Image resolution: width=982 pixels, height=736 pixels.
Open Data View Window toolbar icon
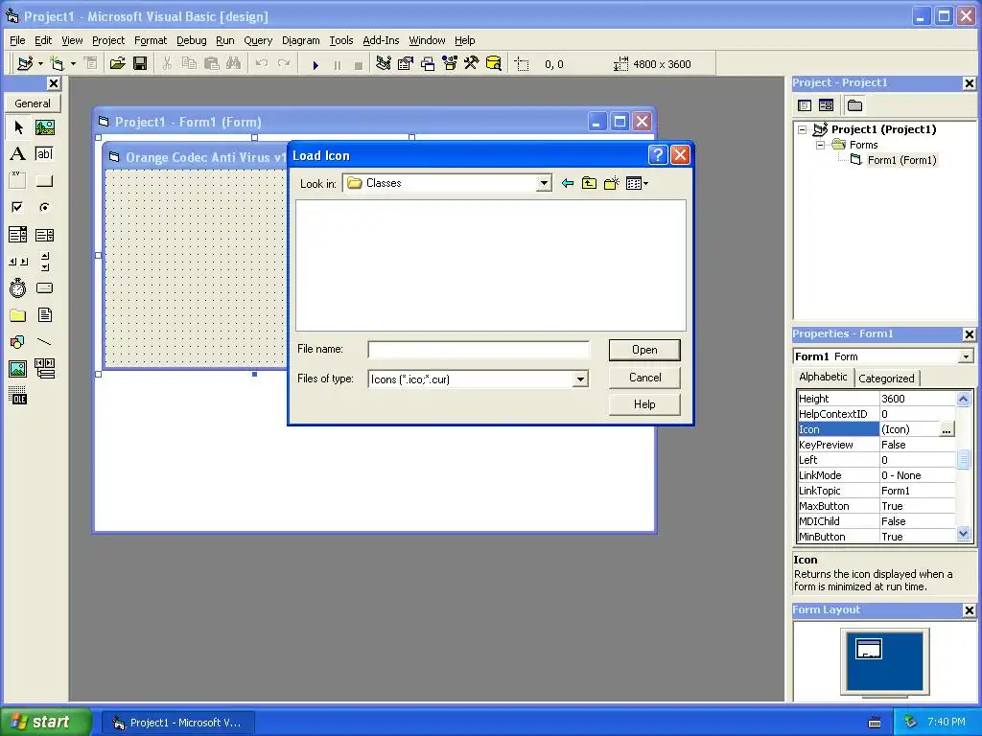point(494,64)
